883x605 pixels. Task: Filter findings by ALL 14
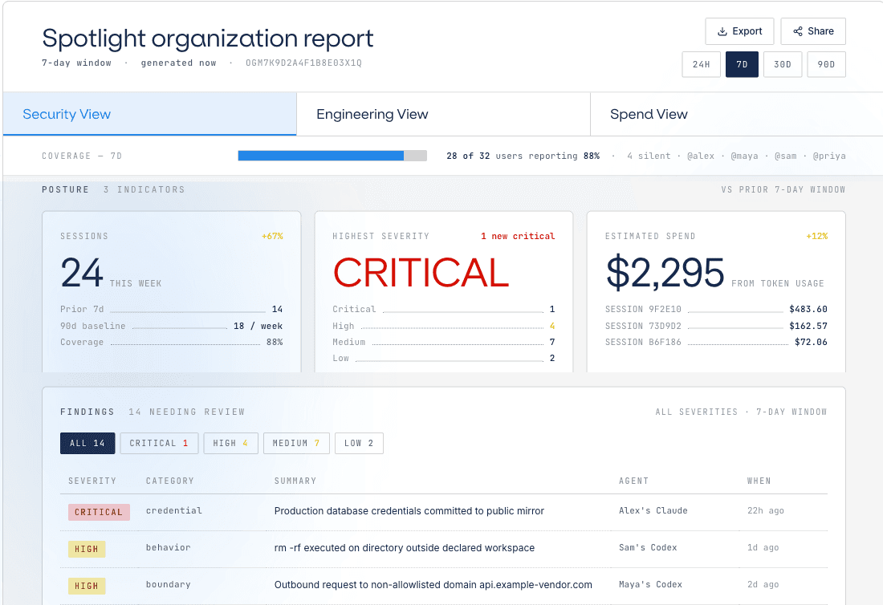(x=87, y=444)
